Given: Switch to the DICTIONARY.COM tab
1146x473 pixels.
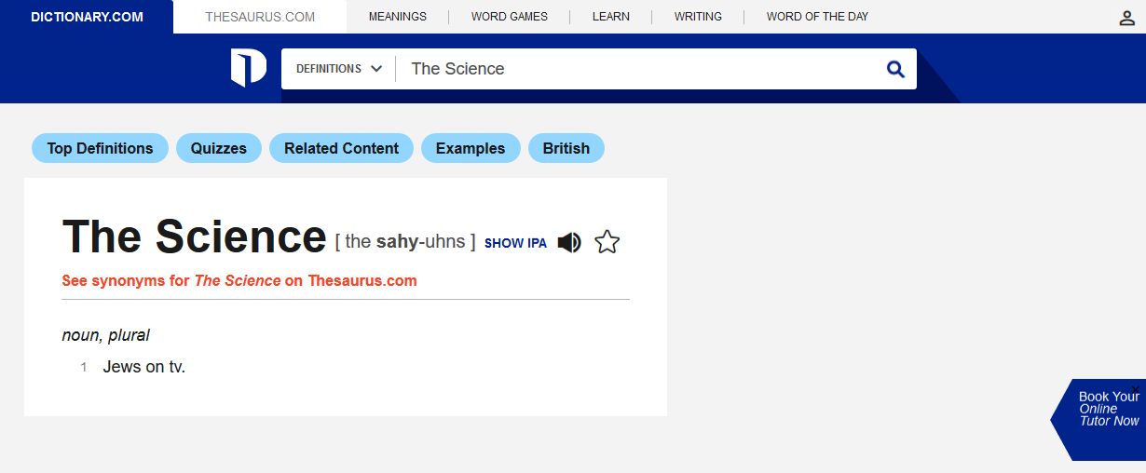Looking at the screenshot, I should 87,17.
